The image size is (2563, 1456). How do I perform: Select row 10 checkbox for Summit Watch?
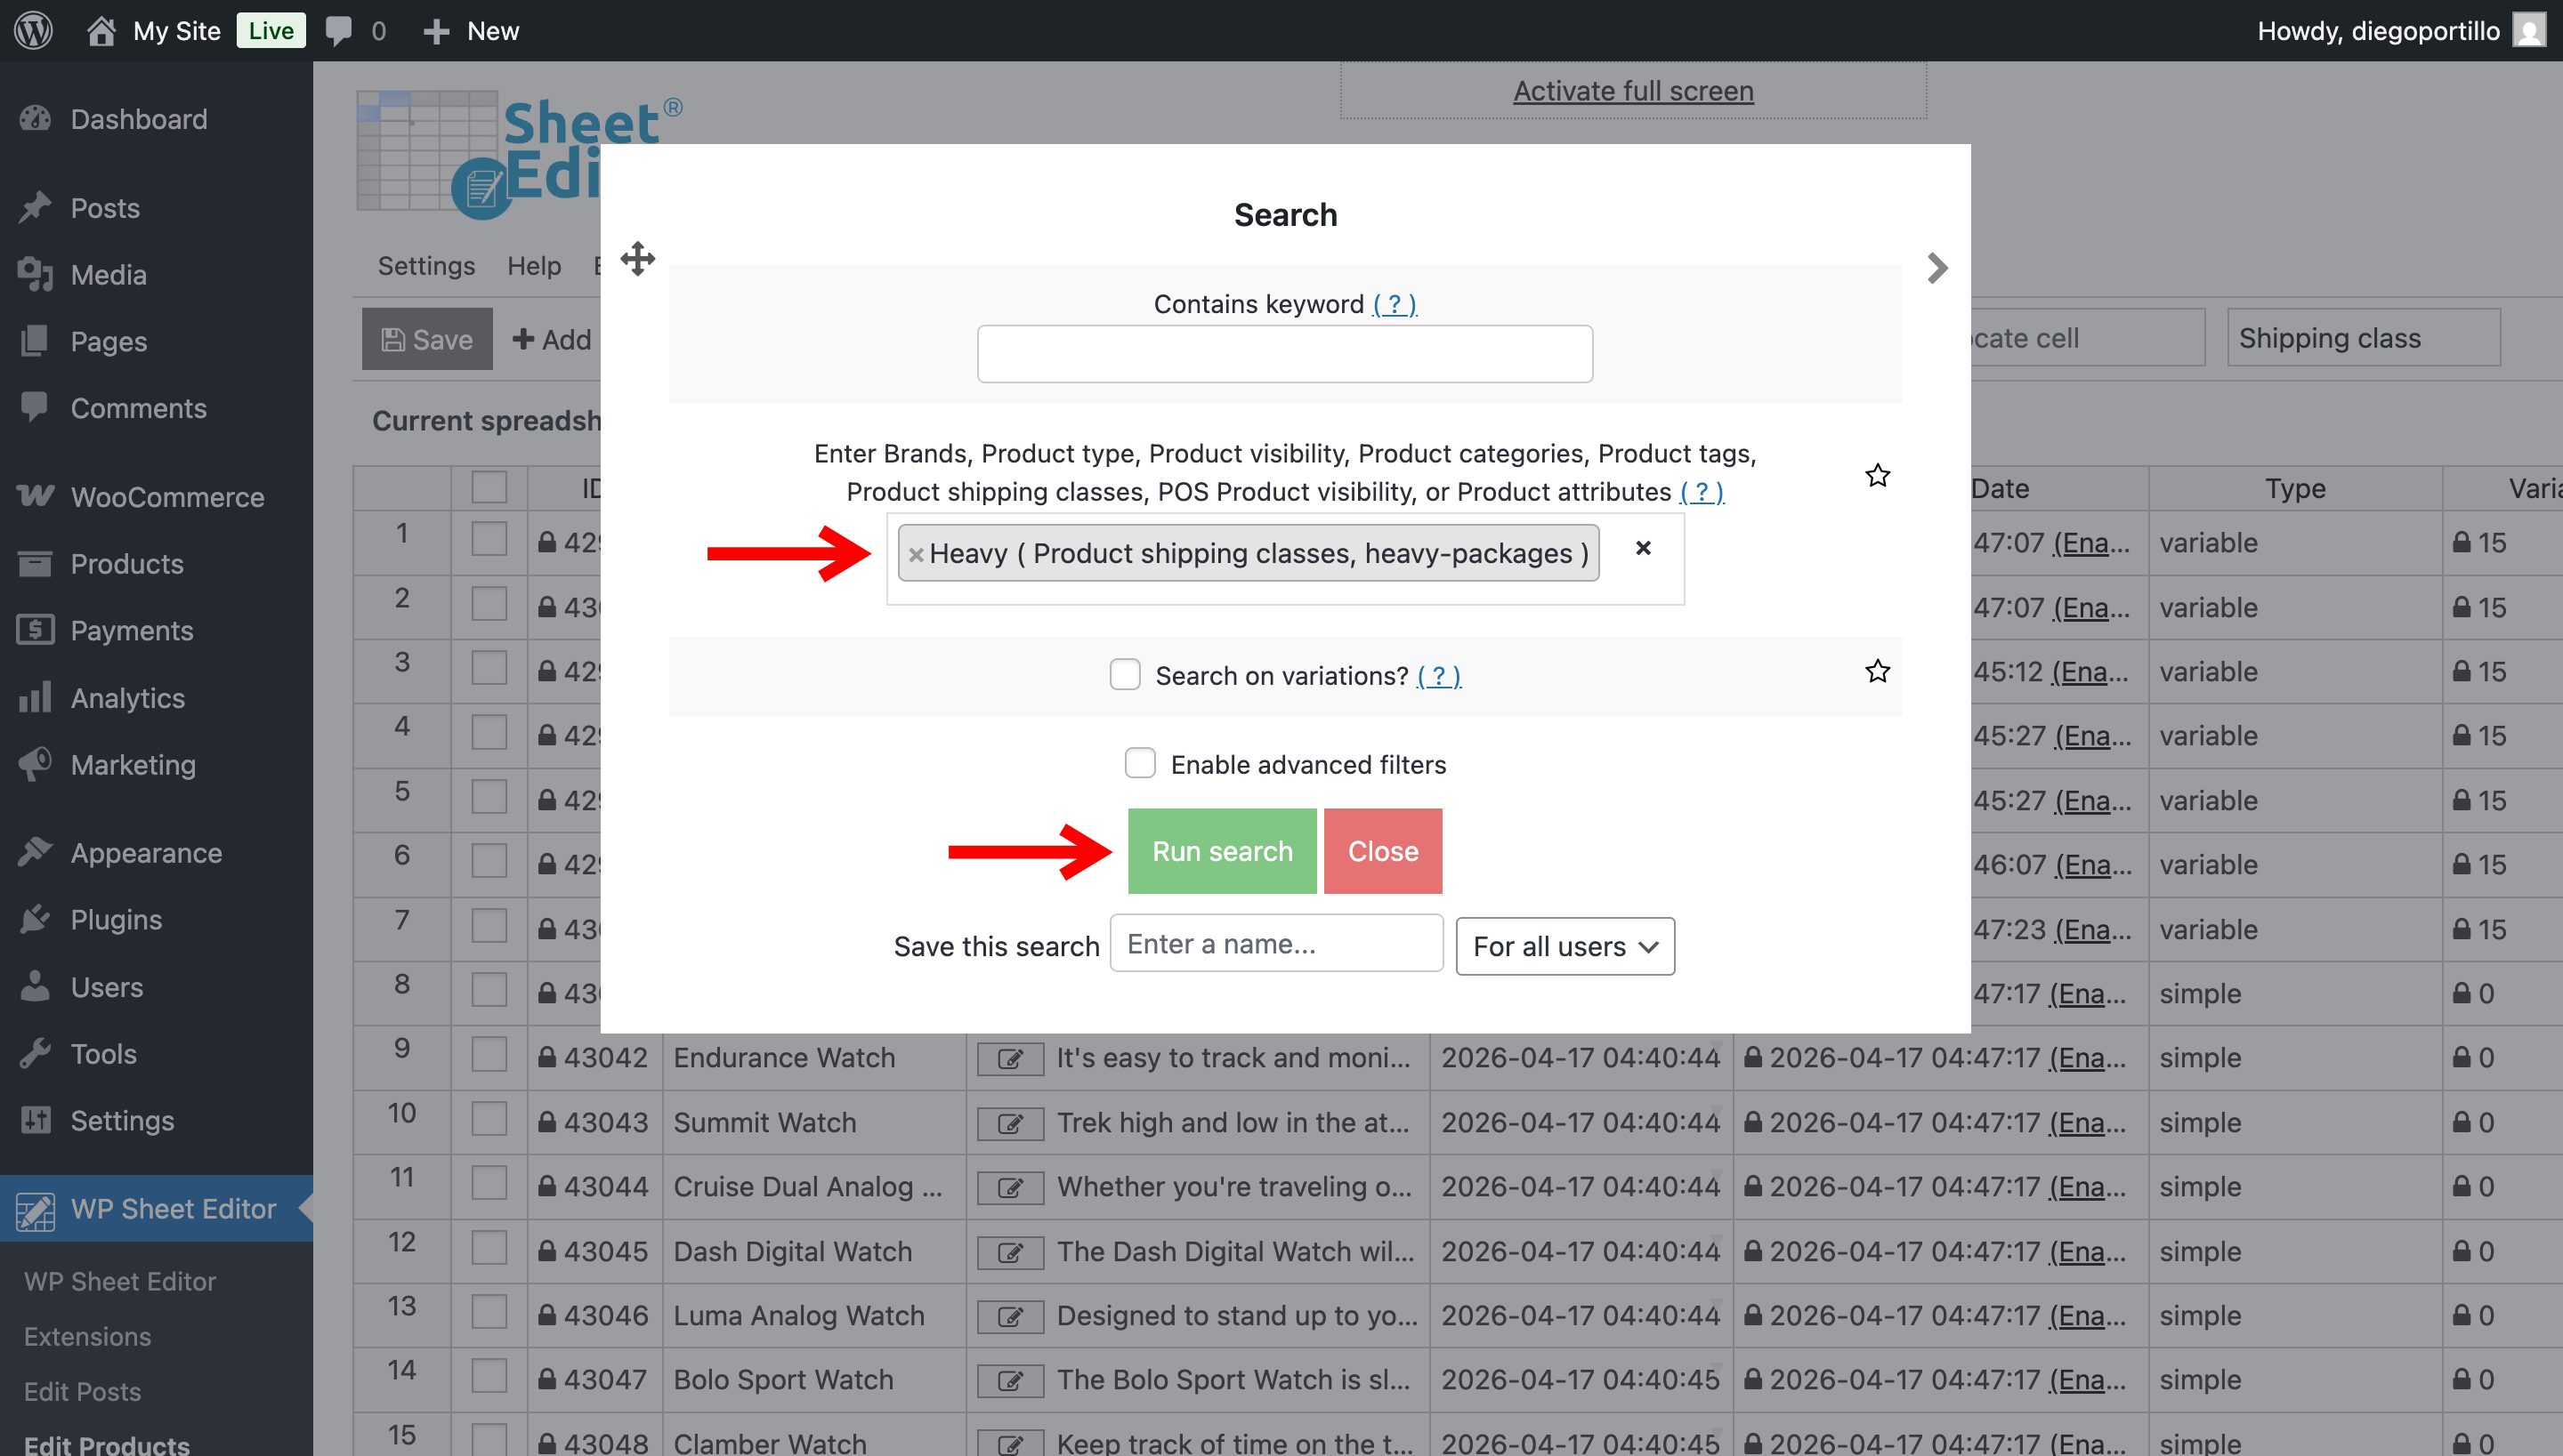(x=489, y=1121)
